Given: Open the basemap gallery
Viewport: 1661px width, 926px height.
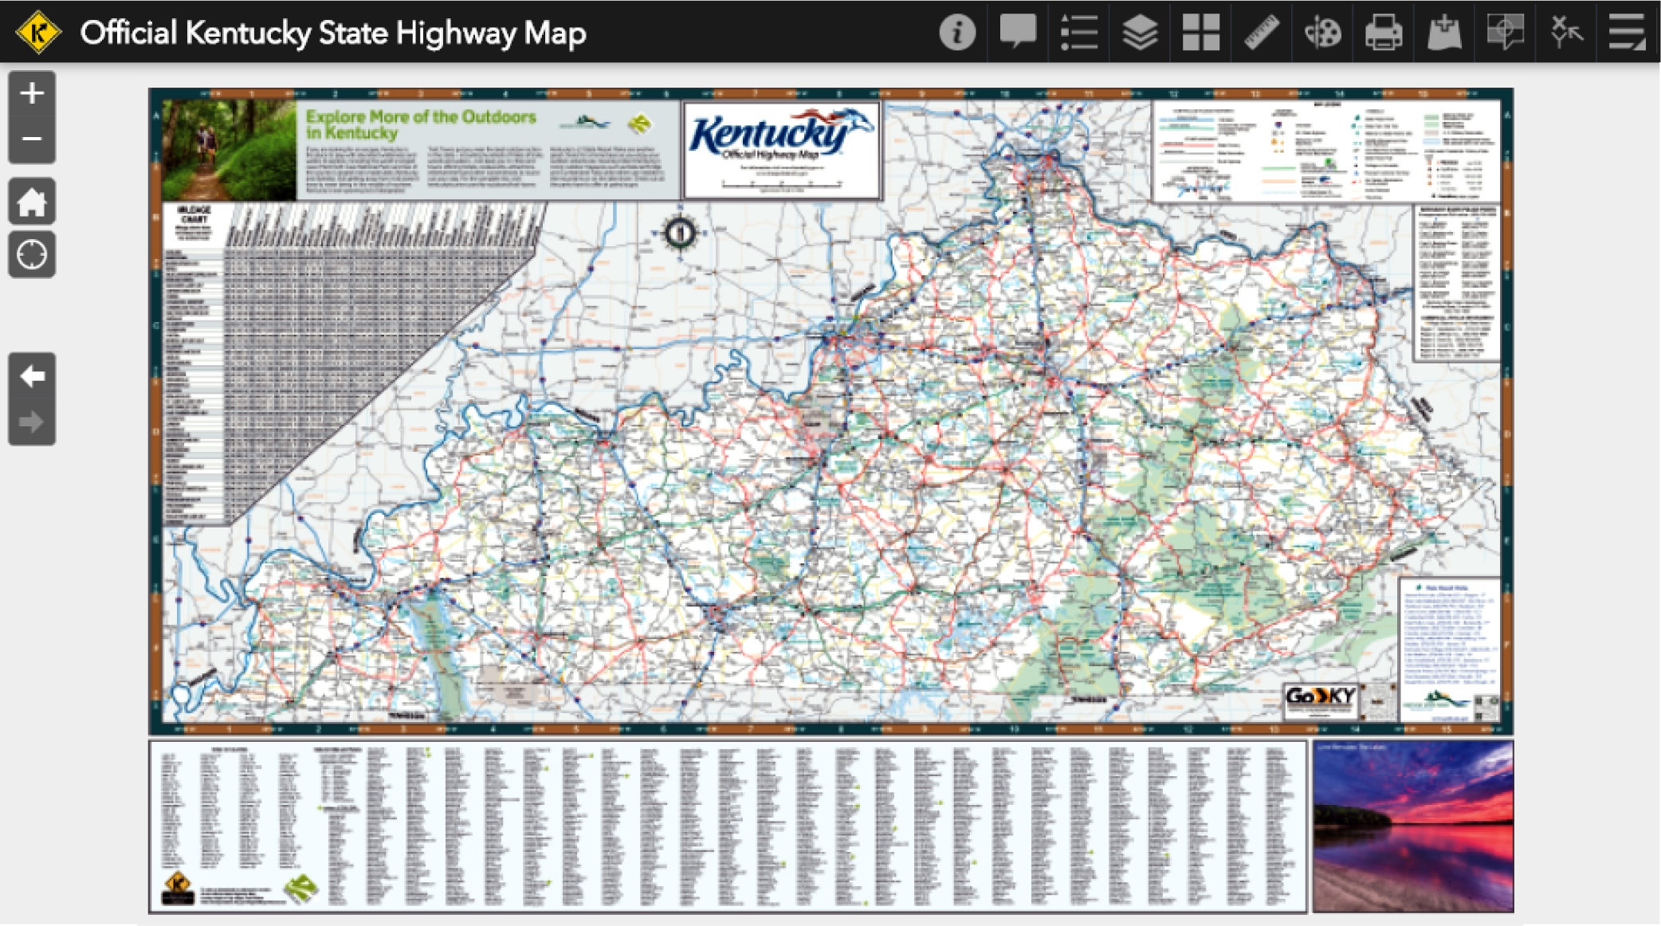Looking at the screenshot, I should (1199, 33).
